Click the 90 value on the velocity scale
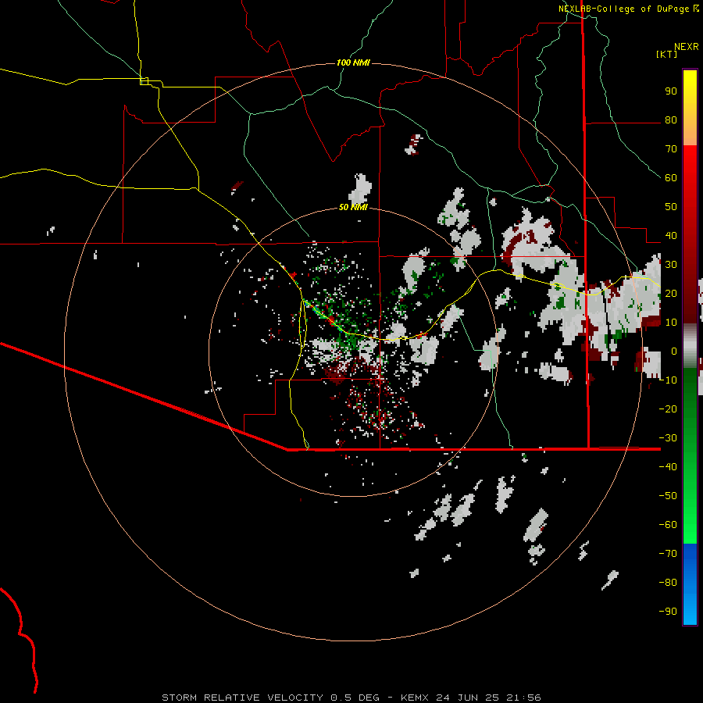Viewport: 703px width, 703px height. [x=671, y=91]
